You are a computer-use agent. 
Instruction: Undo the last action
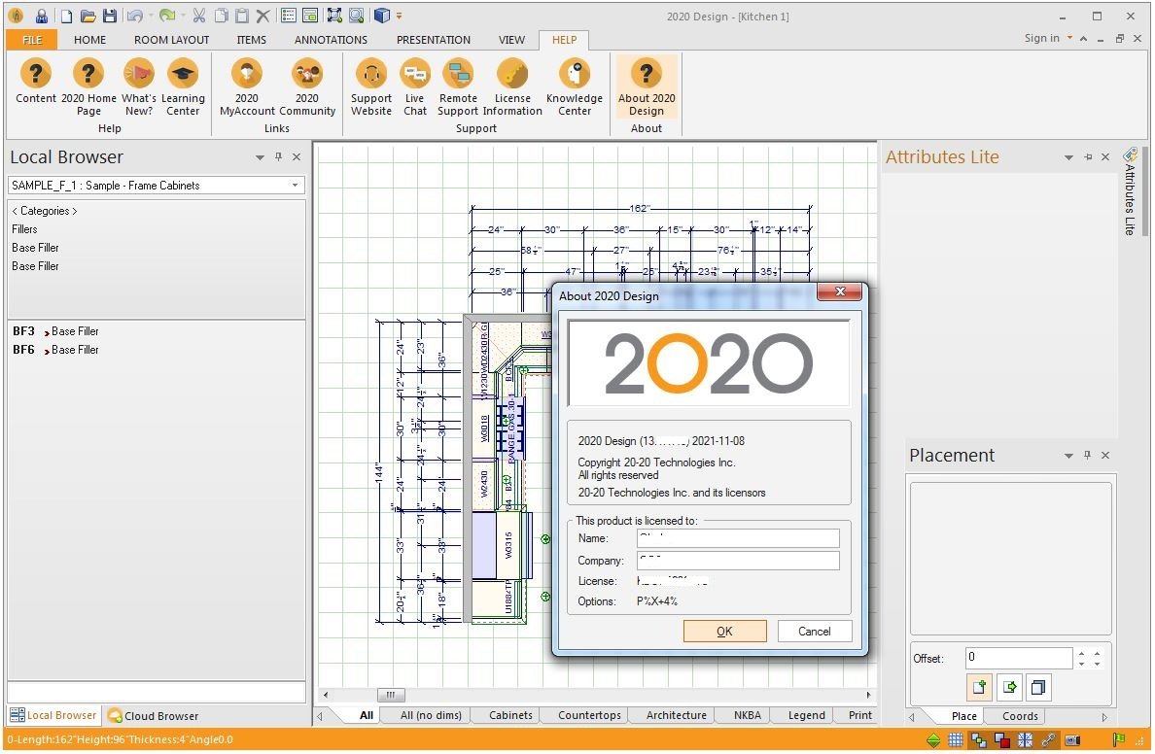coord(134,16)
